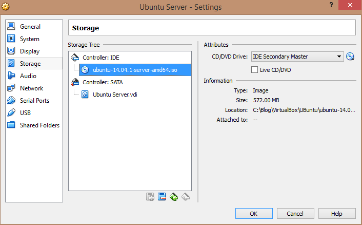This screenshot has width=362, height=225.
Task: Click the choose virtual optical disk icon
Action: coord(350,57)
